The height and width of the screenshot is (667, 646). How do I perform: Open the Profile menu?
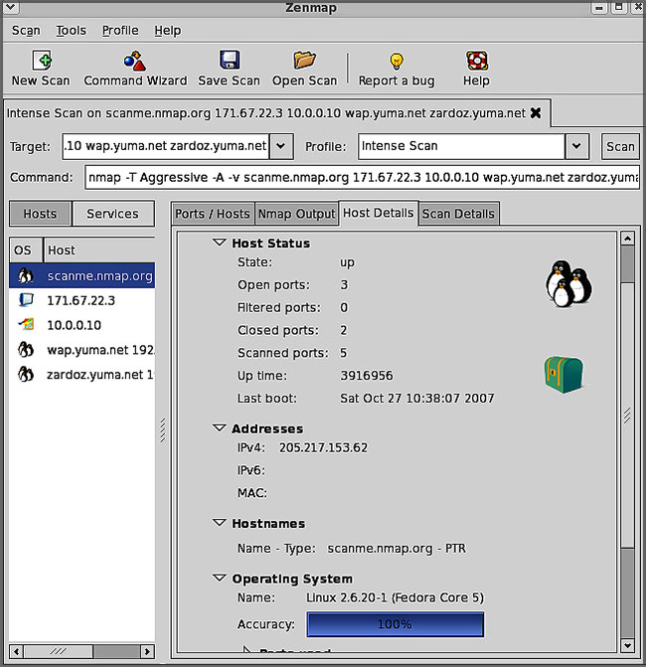pyautogui.click(x=120, y=31)
